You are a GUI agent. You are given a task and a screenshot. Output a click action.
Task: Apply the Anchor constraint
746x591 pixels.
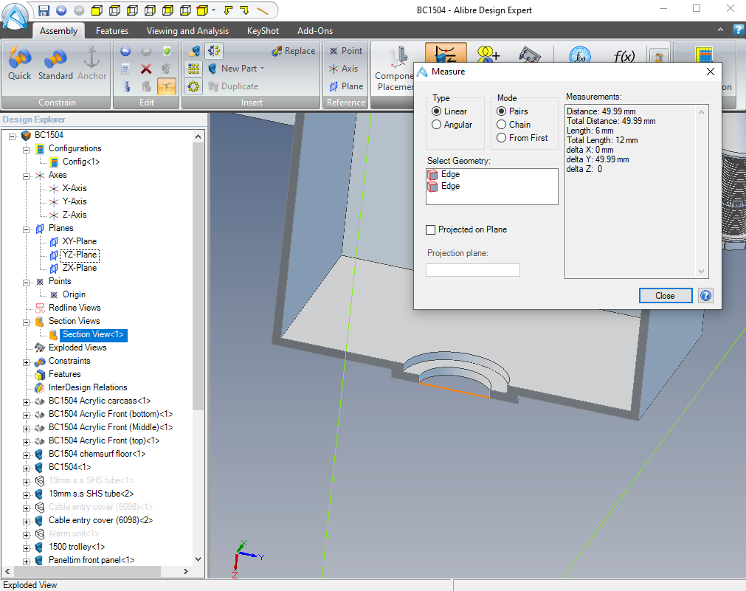(91, 63)
